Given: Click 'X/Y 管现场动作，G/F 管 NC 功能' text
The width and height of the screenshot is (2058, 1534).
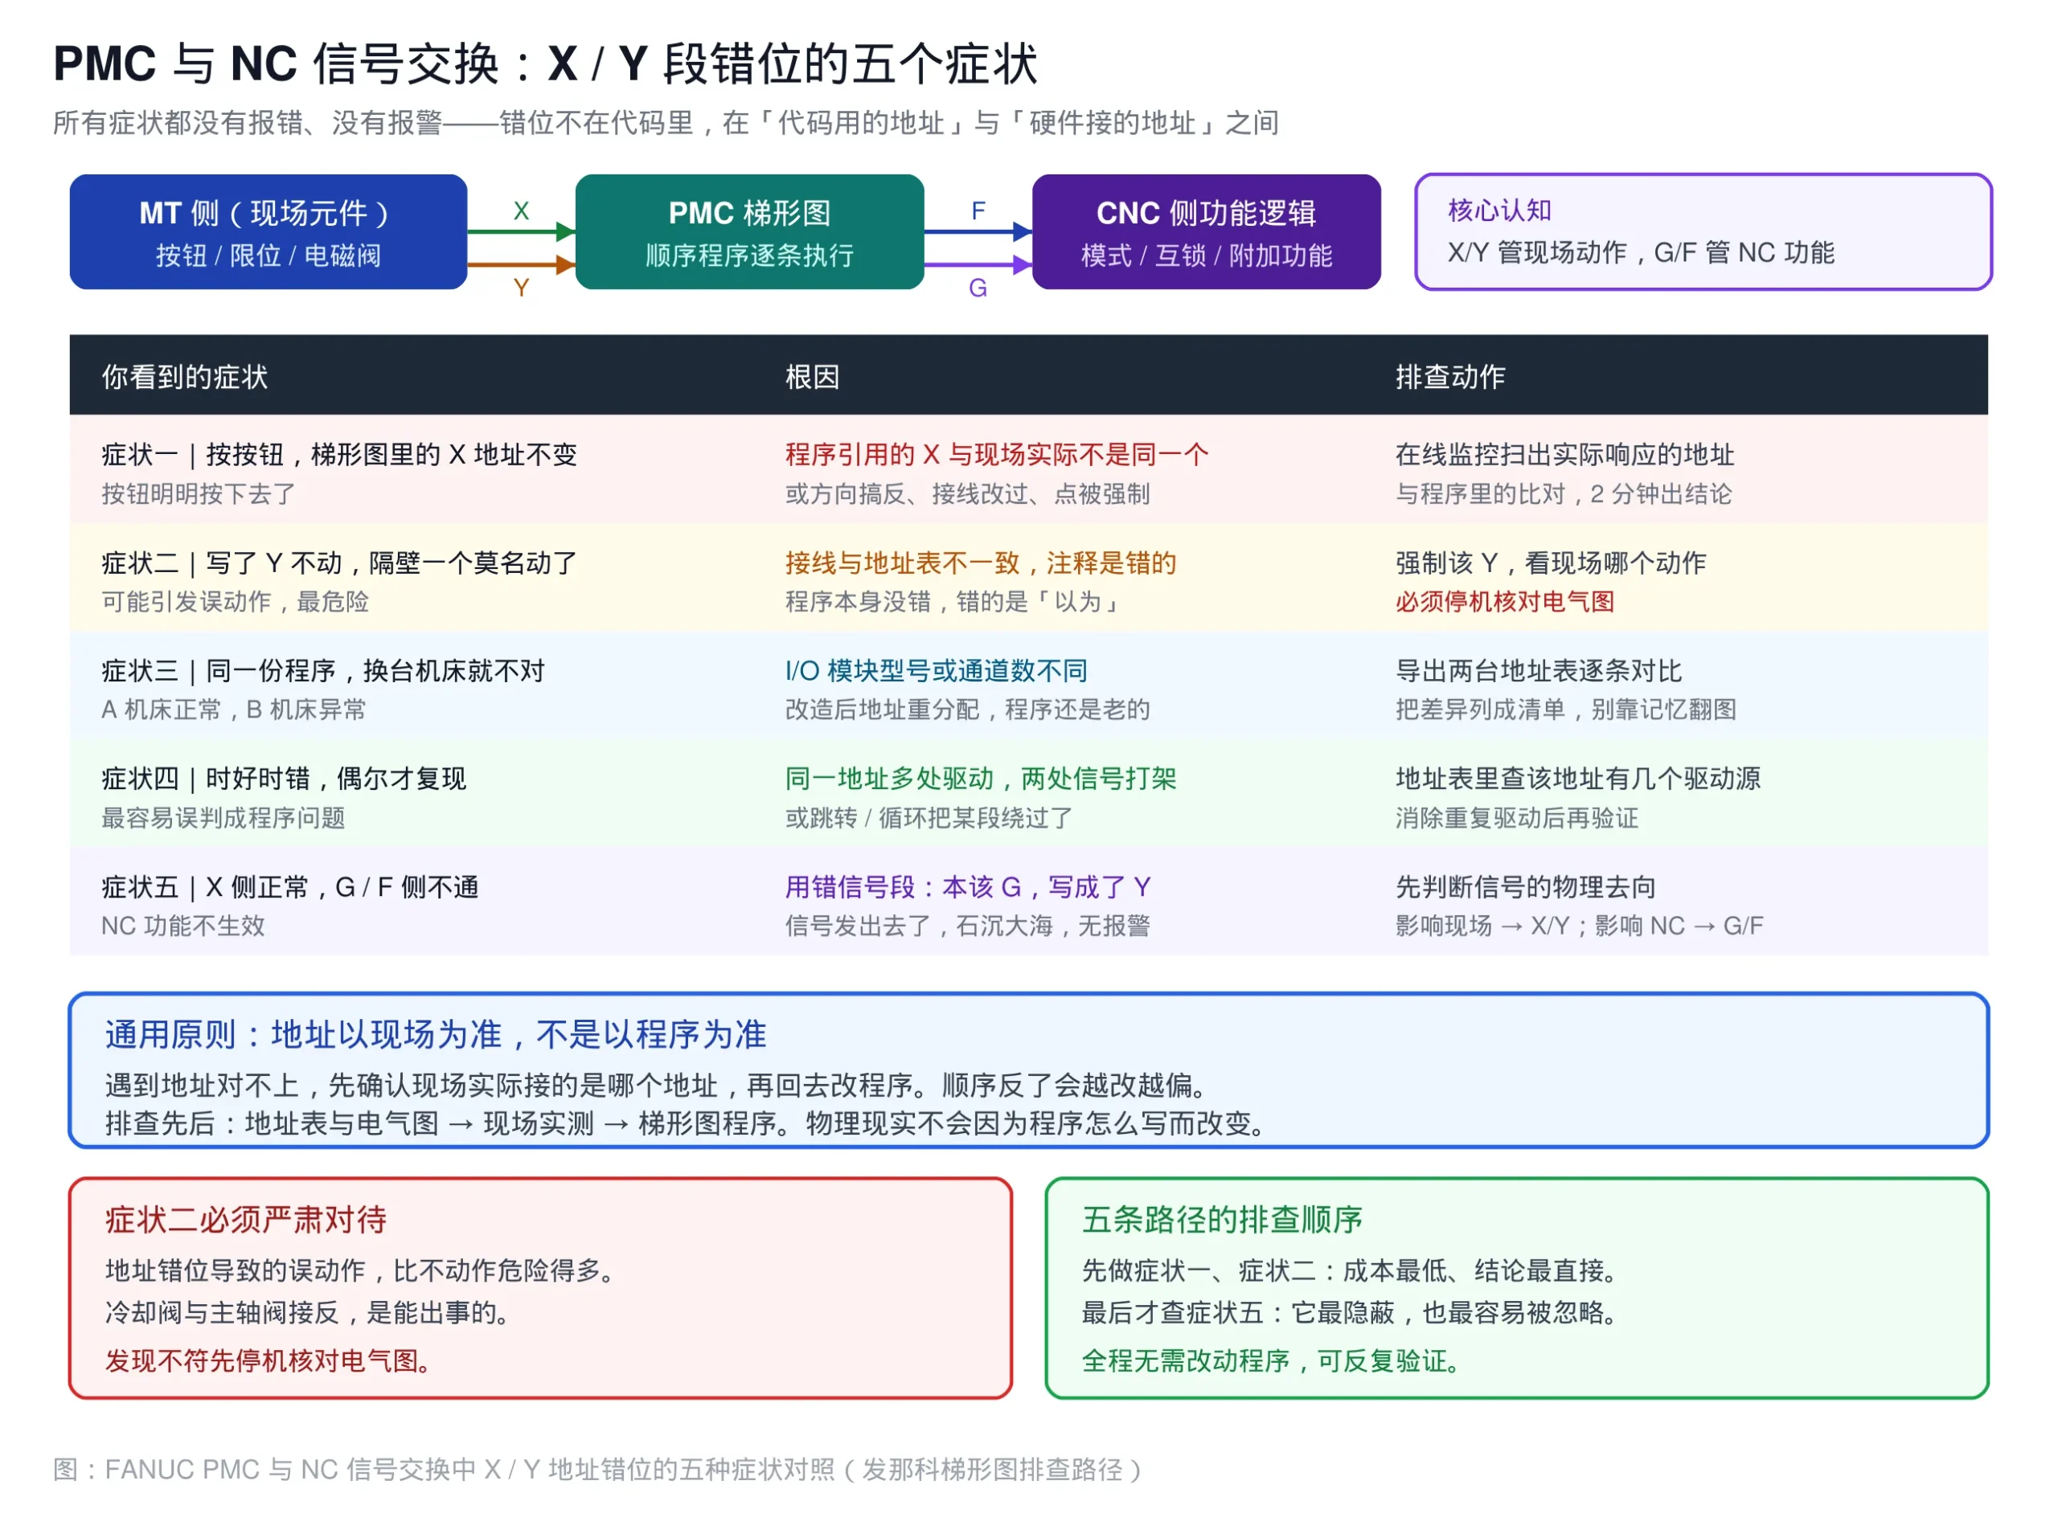Looking at the screenshot, I should pyautogui.click(x=1640, y=252).
